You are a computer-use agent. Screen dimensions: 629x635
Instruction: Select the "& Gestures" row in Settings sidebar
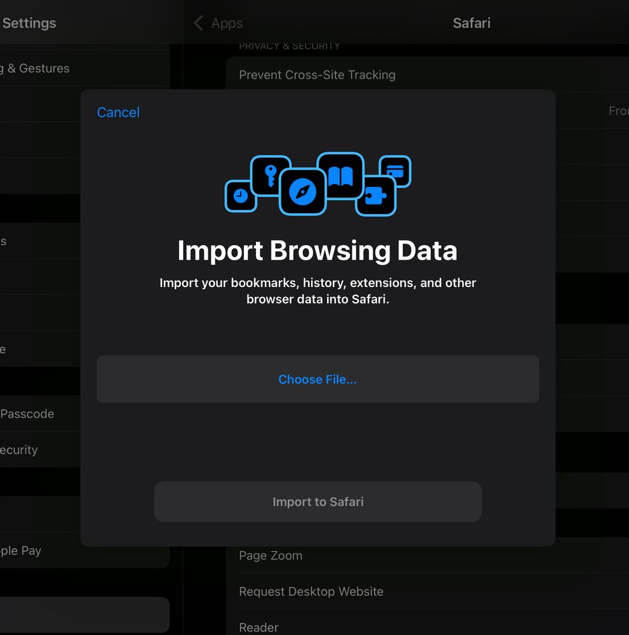pyautogui.click(x=85, y=68)
